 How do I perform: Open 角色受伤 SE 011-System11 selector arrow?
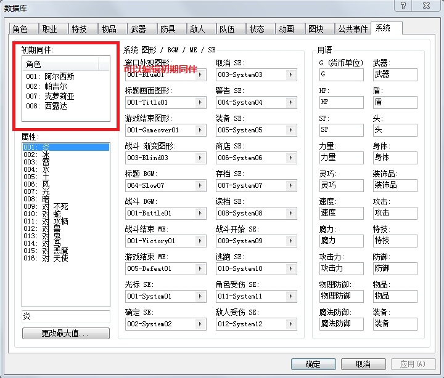pos(291,297)
